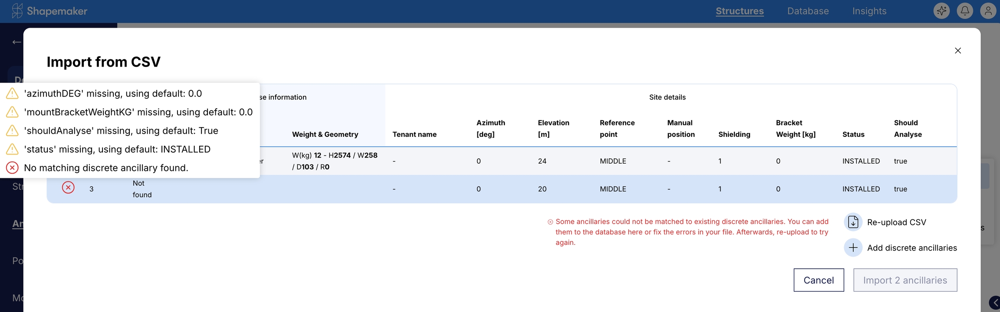1000x312 pixels.
Task: Click the Shapemaker logo icon
Action: tap(17, 11)
